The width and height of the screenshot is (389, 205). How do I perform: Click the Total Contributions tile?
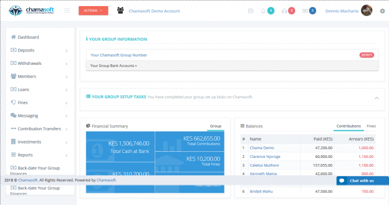point(189,141)
